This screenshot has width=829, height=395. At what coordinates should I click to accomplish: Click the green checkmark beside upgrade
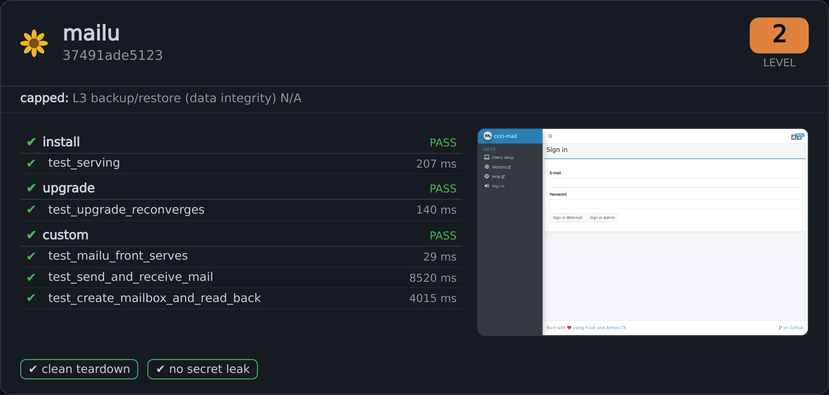(x=31, y=188)
